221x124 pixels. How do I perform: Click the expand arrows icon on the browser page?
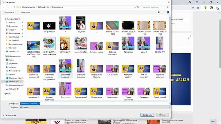click(190, 37)
